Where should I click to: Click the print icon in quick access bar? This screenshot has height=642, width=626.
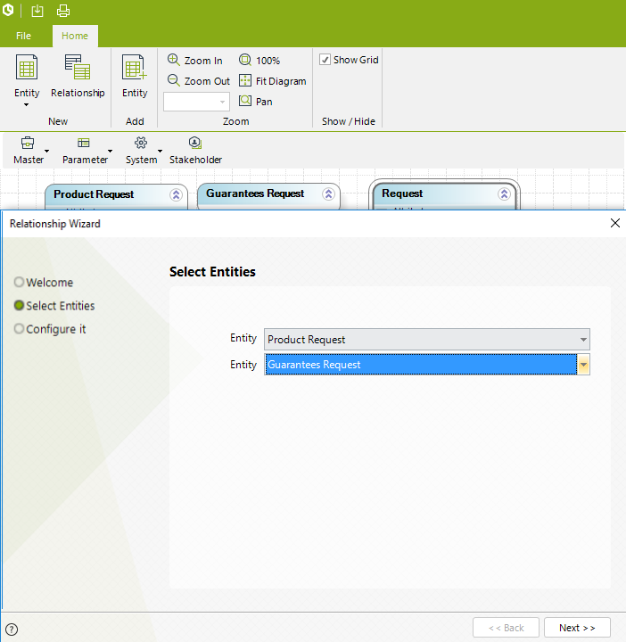point(63,11)
